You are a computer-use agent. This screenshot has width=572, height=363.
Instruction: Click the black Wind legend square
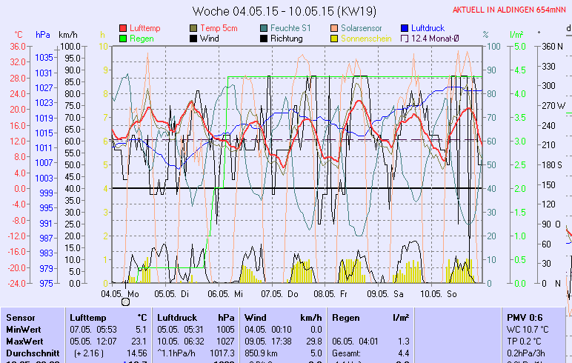coord(194,38)
